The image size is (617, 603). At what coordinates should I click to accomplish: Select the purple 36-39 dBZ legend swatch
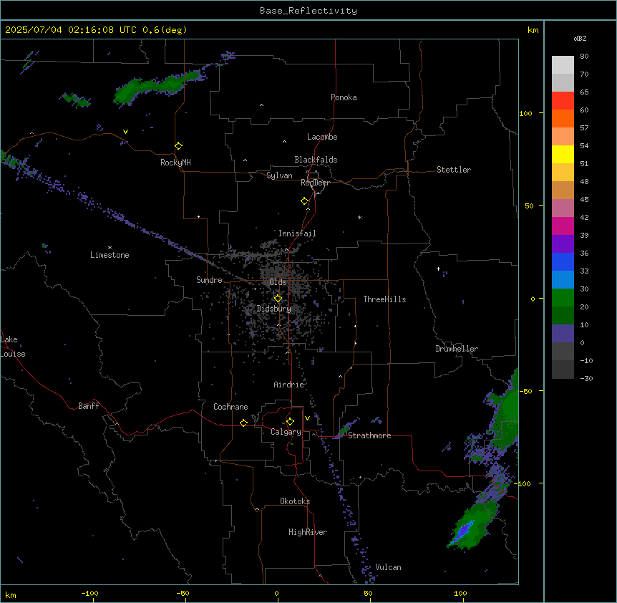tap(563, 243)
